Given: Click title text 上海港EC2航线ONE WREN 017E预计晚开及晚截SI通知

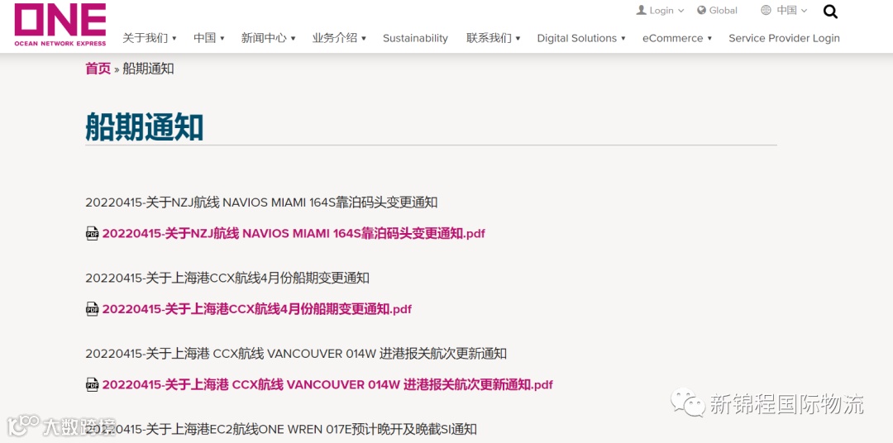Looking at the screenshot, I should pyautogui.click(x=312, y=429).
